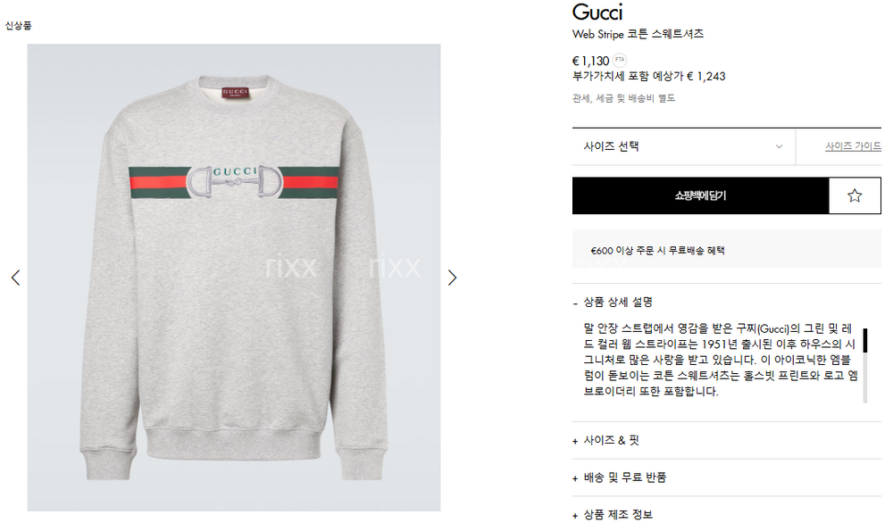The height and width of the screenshot is (523, 893).
Task: Open the 사이즈 가이드 size guide link
Action: pos(853,146)
